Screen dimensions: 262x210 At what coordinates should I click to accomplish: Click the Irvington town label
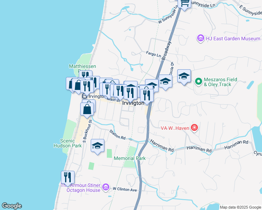click(133, 103)
